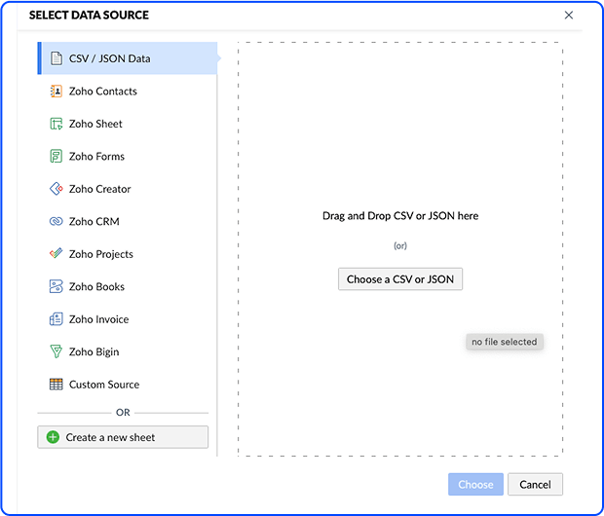Click the Zoho Contacts address book icon

[57, 92]
